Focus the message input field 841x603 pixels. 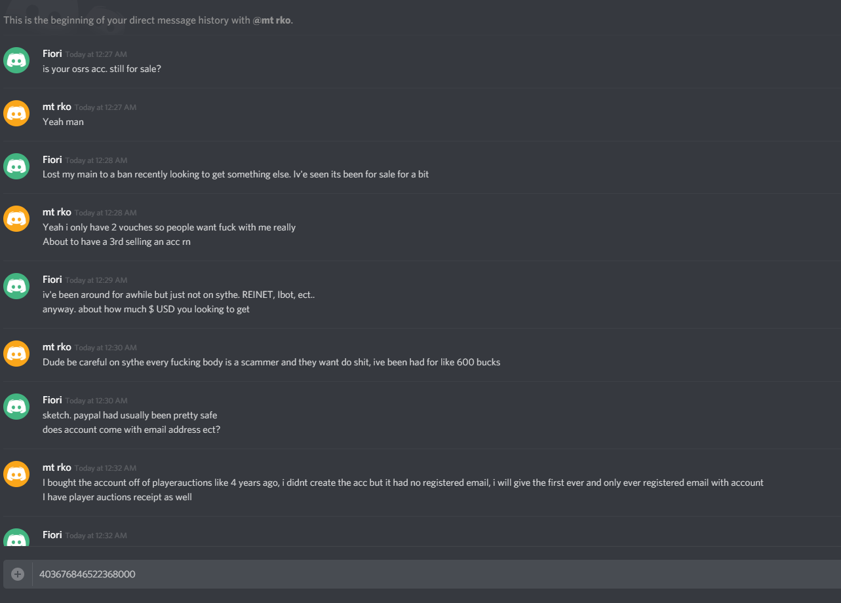433,574
